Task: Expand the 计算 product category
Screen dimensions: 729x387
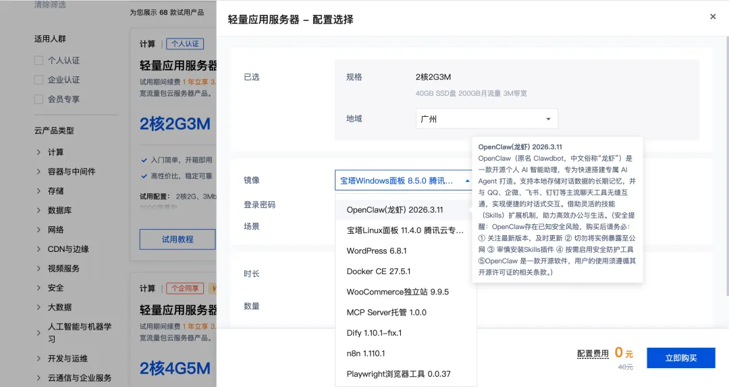Action: click(x=39, y=152)
